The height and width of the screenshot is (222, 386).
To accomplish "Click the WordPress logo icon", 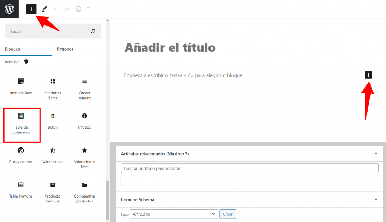I will pos(9,9).
